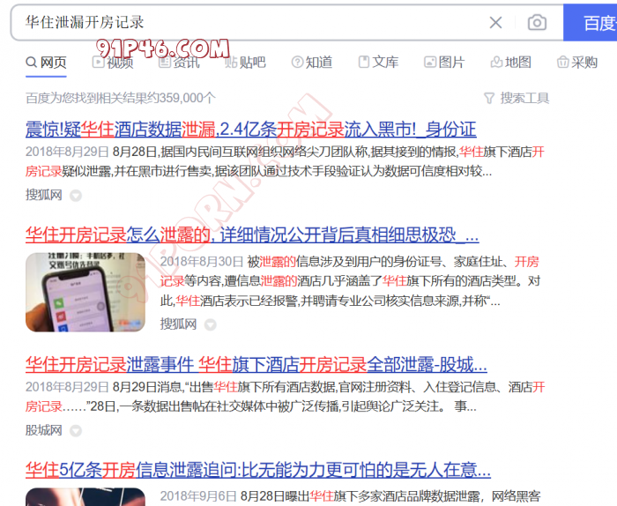
Task: Open result titled 震惊!疑华住酒店数据泄漏
Action: 250,129
